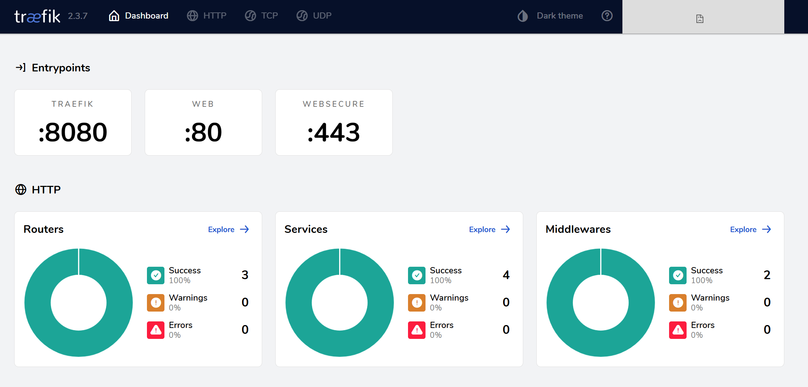The image size is (808, 387).
Task: Click the Routers Errors triangle icon
Action: 156,330
